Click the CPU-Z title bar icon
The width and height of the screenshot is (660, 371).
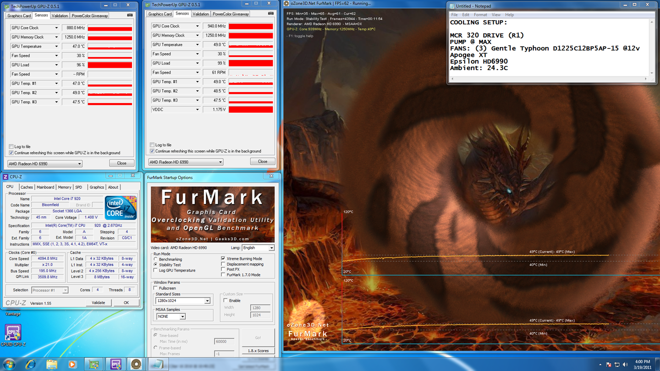click(x=5, y=176)
